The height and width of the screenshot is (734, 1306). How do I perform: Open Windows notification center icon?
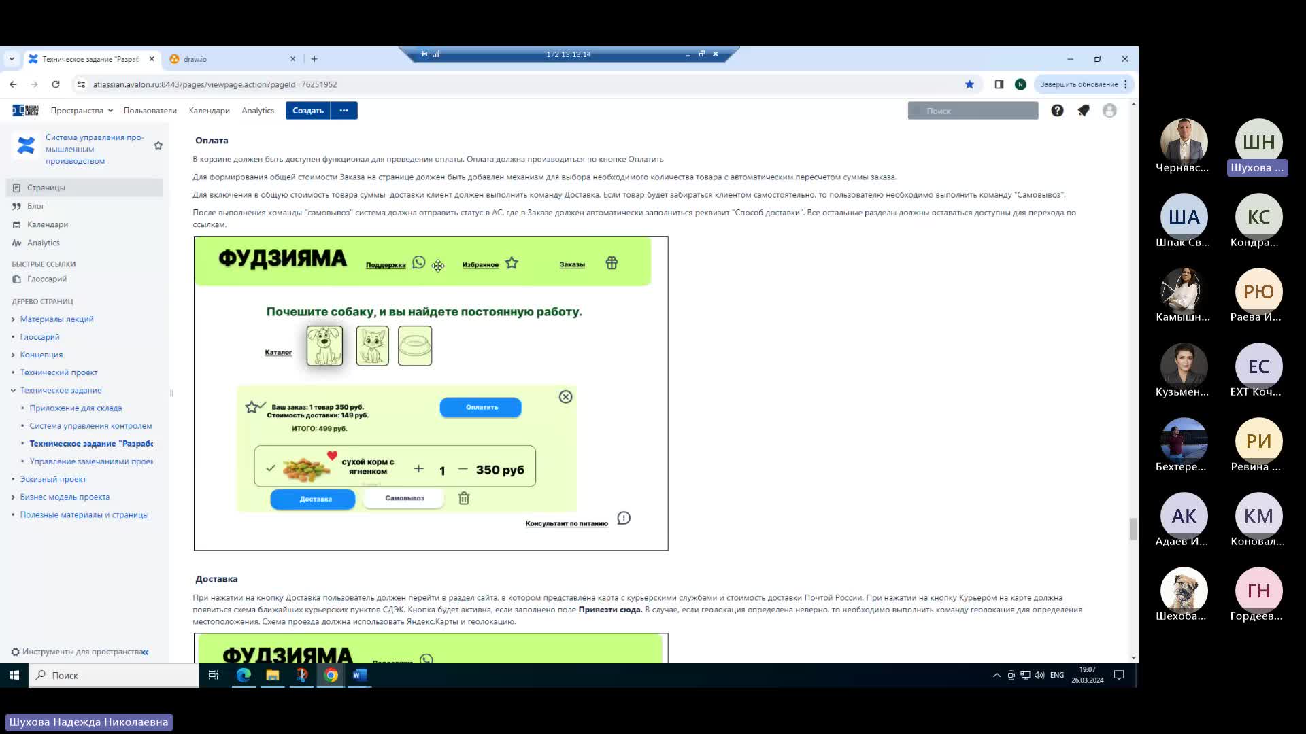1119,675
